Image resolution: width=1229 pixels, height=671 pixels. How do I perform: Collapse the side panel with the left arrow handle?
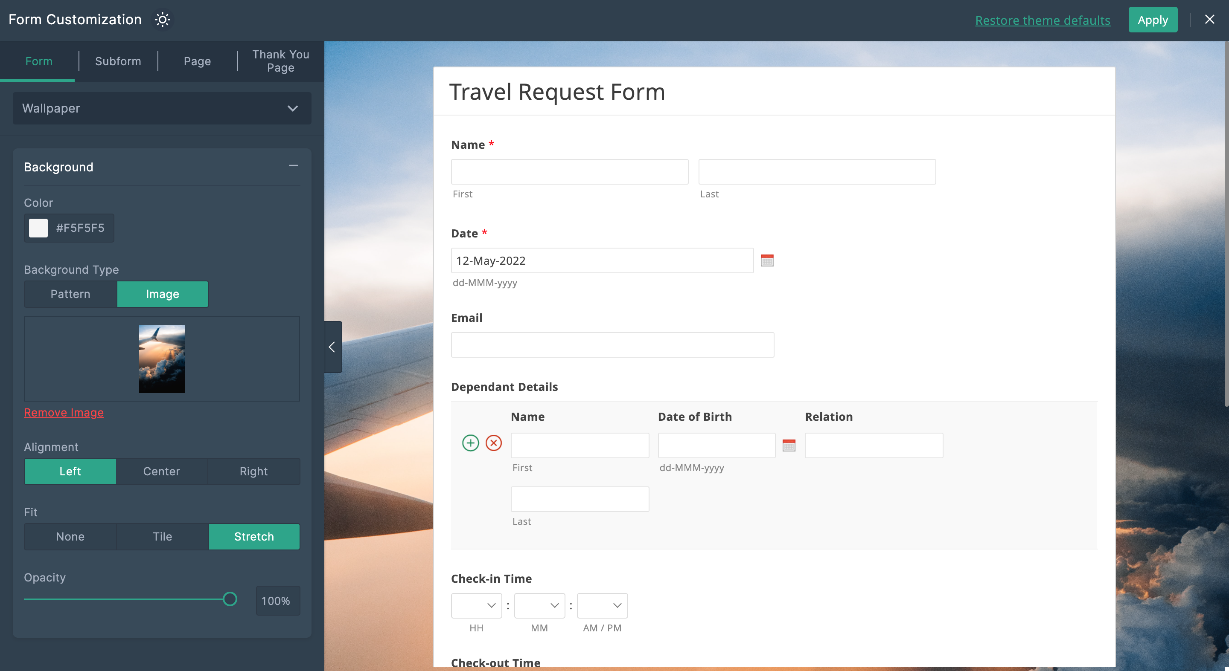pyautogui.click(x=332, y=347)
